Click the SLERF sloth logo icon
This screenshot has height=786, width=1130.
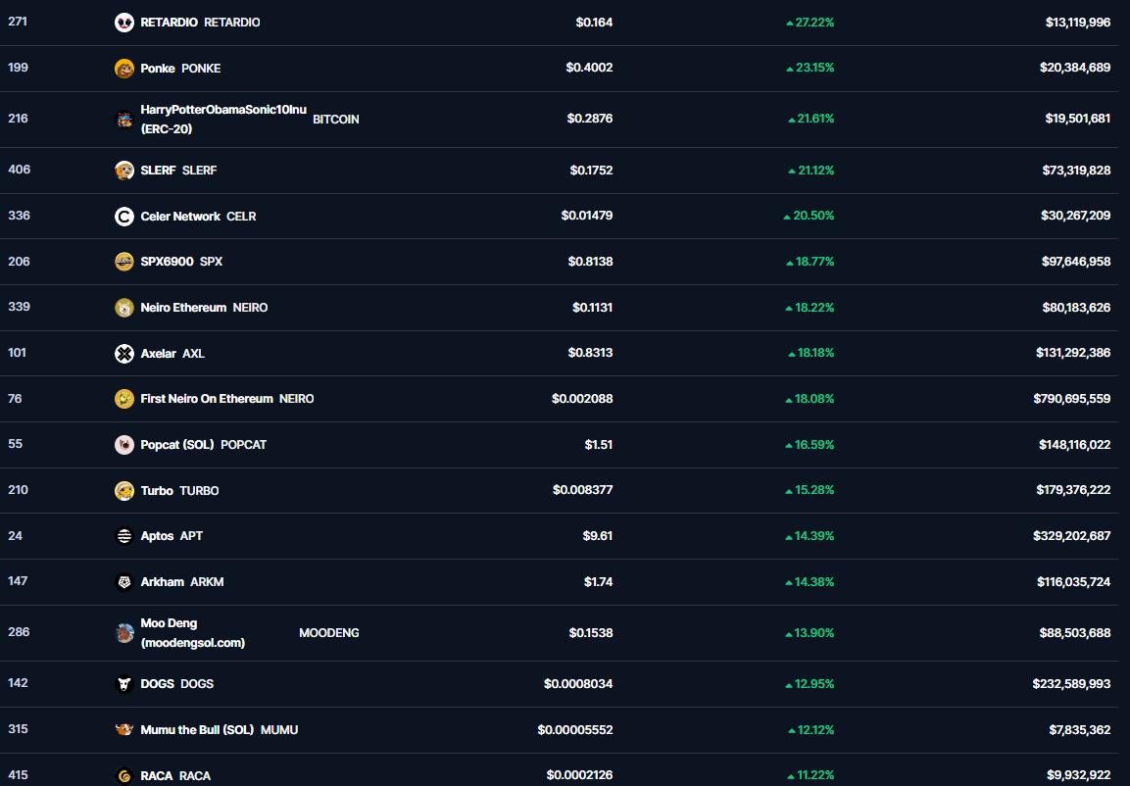click(124, 171)
